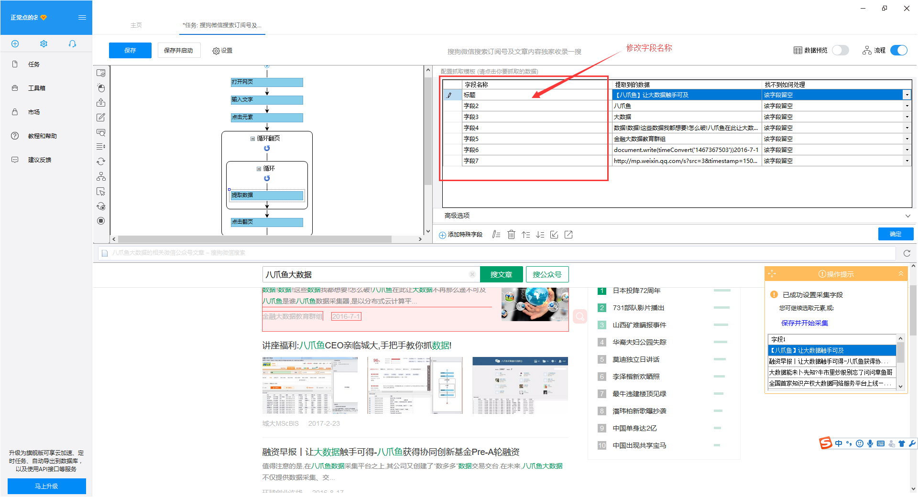Turn off the 流程 switch
The image size is (918, 497).
pyautogui.click(x=898, y=50)
